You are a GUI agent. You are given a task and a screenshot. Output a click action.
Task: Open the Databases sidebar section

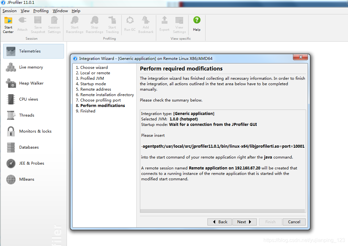click(x=34, y=147)
